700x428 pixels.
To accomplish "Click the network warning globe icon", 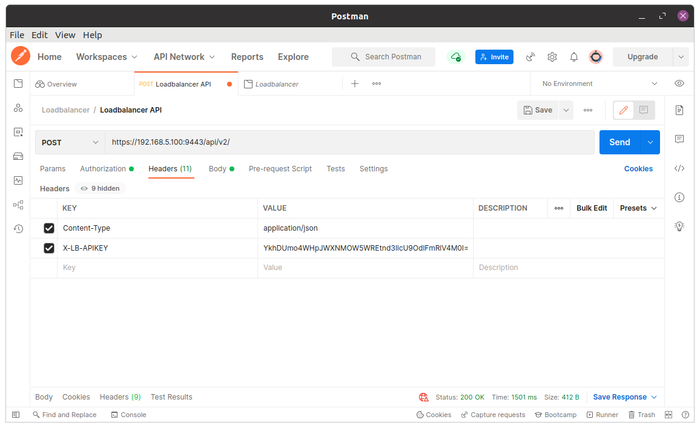I will 424,397.
